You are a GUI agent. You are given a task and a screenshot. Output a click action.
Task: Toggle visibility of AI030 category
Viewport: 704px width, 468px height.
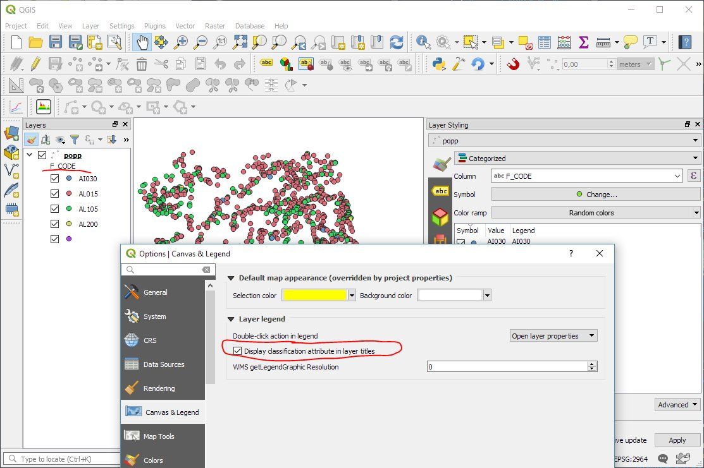(x=55, y=178)
